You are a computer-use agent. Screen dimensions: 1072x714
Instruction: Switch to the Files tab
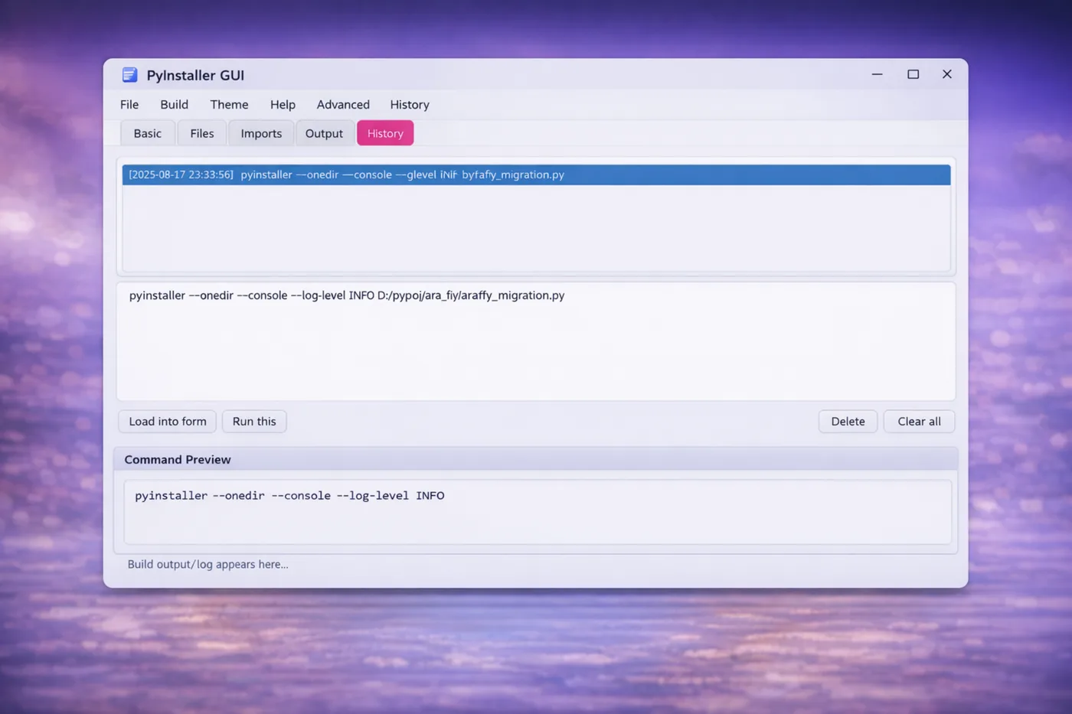pyautogui.click(x=202, y=133)
